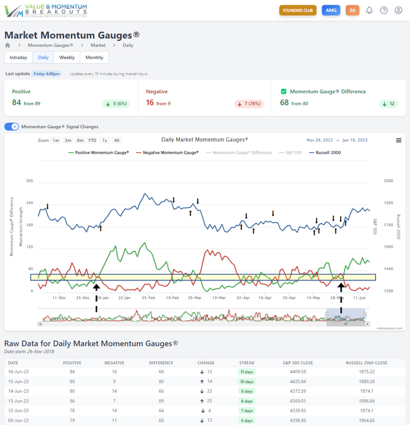Click the Momentum Gauges breadcrumb link

click(x=51, y=45)
